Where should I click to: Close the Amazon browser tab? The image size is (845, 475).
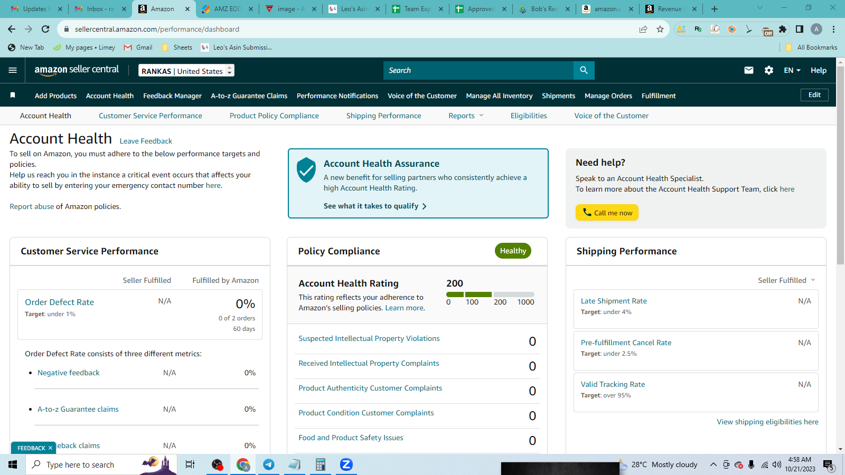[x=187, y=9]
